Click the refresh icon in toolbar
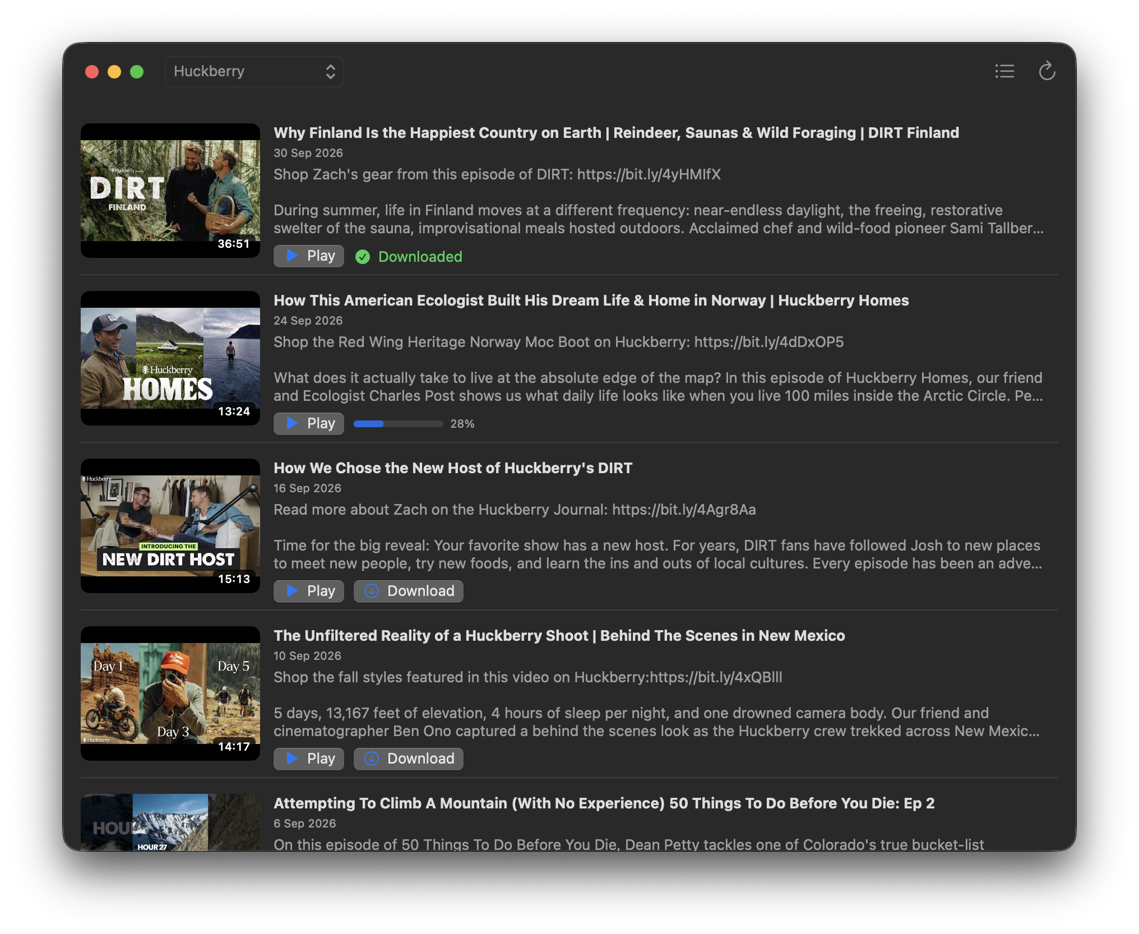 click(1047, 71)
